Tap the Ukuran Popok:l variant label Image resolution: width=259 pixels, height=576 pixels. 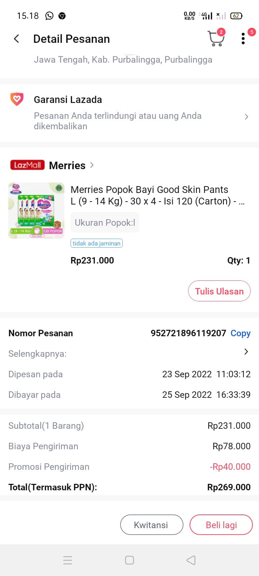point(105,222)
